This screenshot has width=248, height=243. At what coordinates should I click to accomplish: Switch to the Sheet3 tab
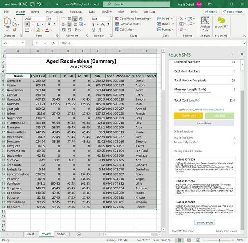[x=61, y=234]
